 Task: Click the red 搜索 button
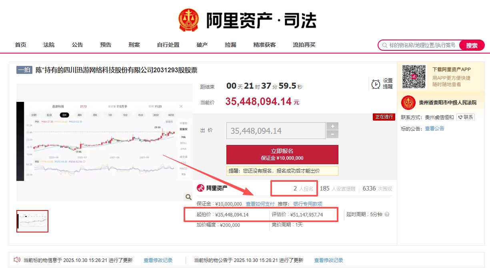(472, 45)
